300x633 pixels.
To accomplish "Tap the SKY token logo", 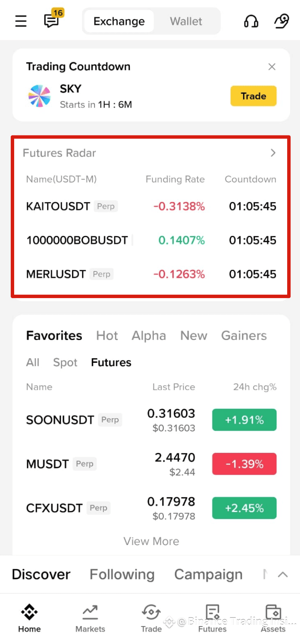I will (39, 96).
